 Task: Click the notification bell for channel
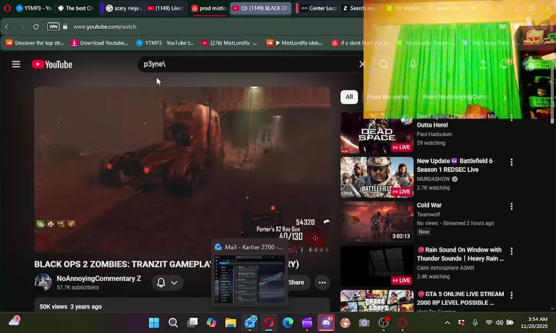[161, 283]
